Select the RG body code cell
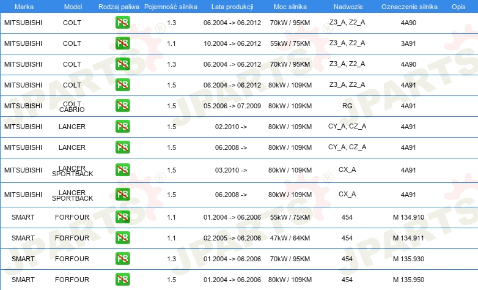This screenshot has height=290, width=478. pyautogui.click(x=347, y=106)
